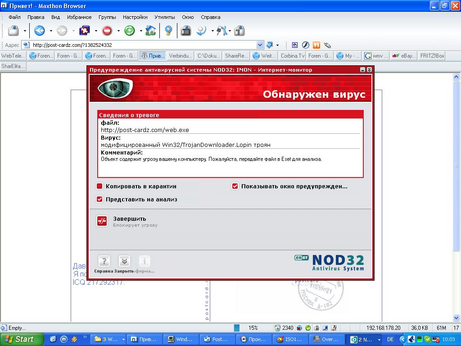Click the eye logo in NOD32 header

pyautogui.click(x=115, y=87)
